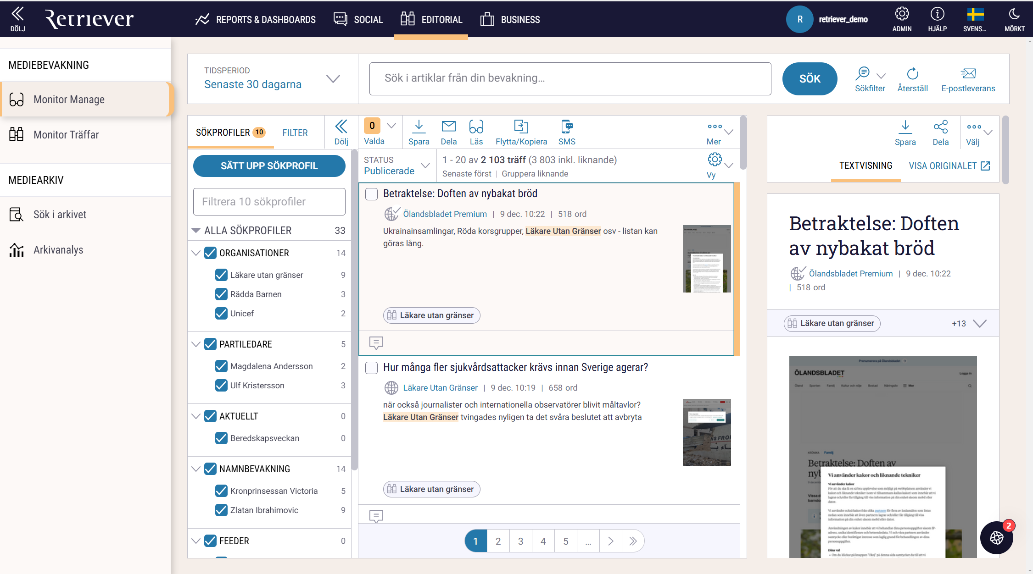1033x574 pixels.
Task: Click Dela share icon in preview panel
Action: (940, 133)
